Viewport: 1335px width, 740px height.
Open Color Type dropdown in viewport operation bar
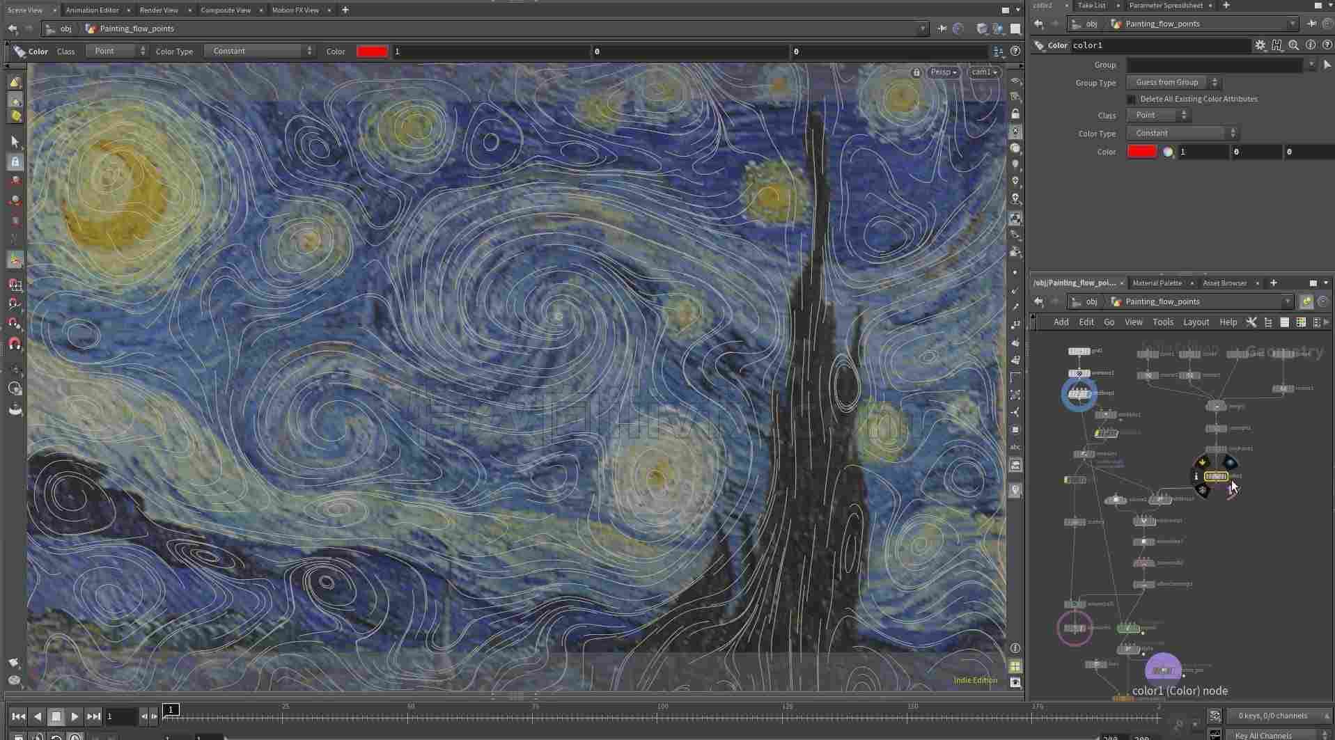[x=259, y=51]
